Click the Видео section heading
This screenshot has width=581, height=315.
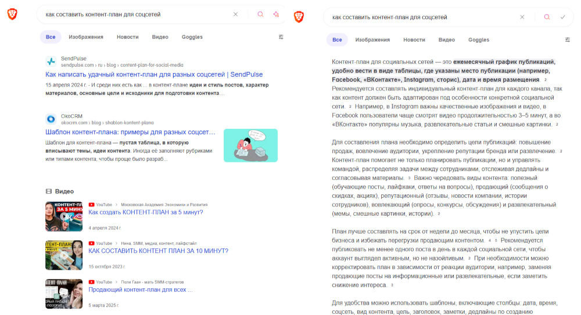(64, 191)
